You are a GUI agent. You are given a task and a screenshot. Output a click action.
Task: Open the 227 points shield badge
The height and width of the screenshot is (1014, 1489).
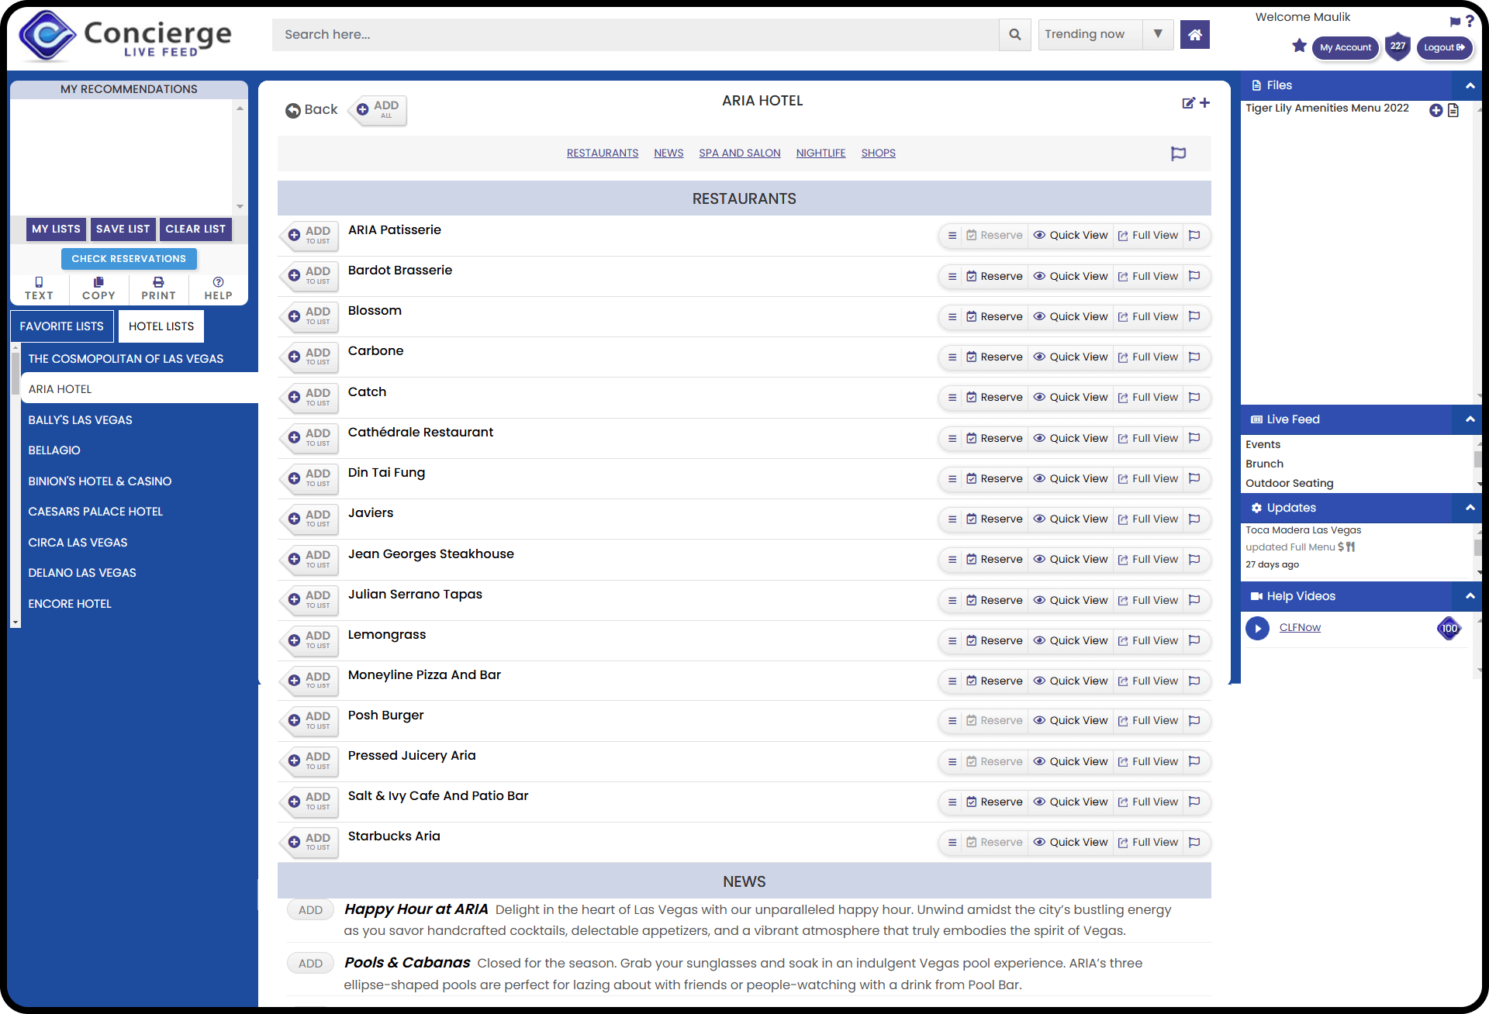1397,47
